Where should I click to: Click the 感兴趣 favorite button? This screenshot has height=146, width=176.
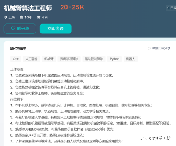point(20,29)
